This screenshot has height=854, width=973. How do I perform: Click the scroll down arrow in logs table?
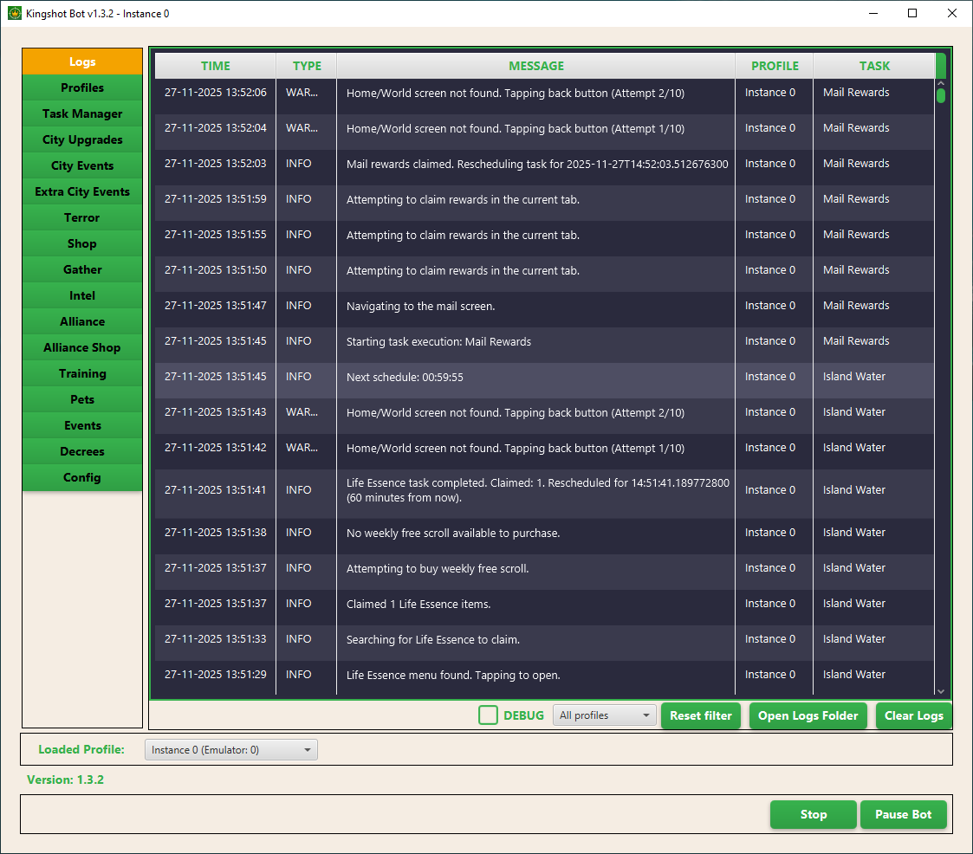point(941,691)
